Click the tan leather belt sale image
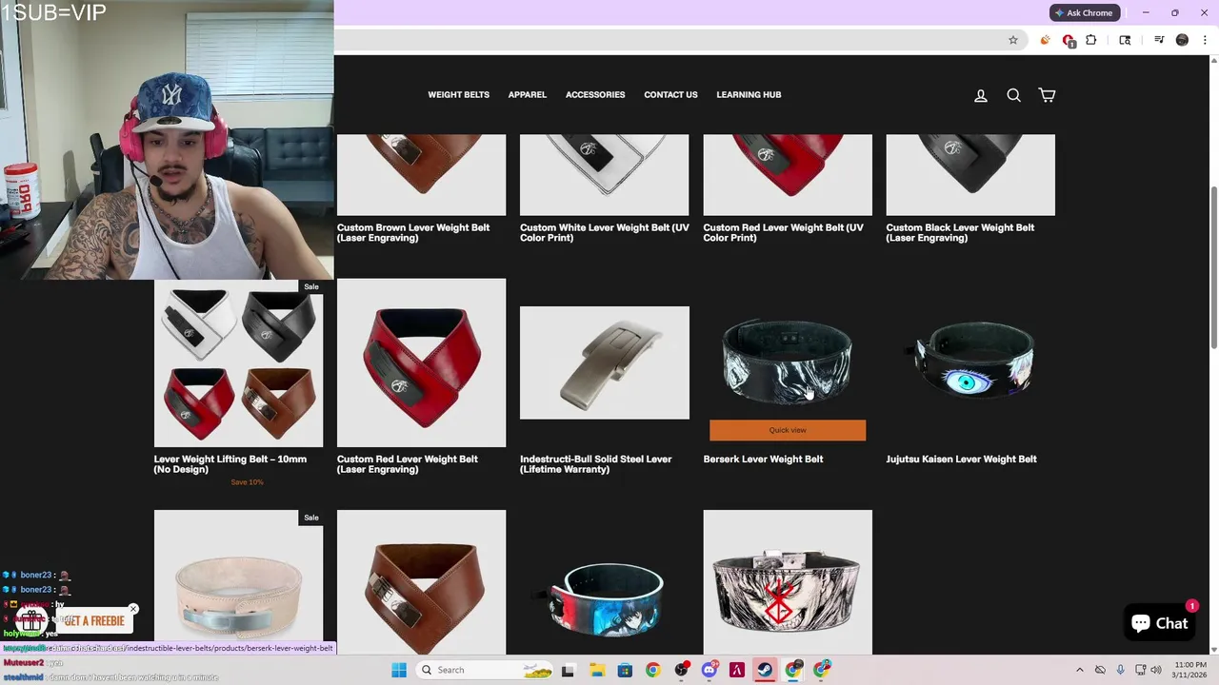 click(238, 582)
